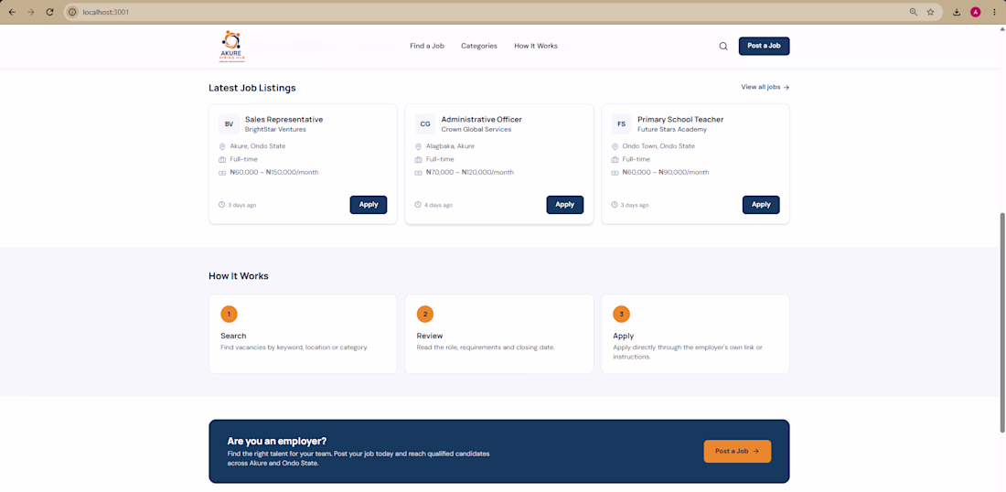Apply for the Administrative Officer job

point(564,205)
